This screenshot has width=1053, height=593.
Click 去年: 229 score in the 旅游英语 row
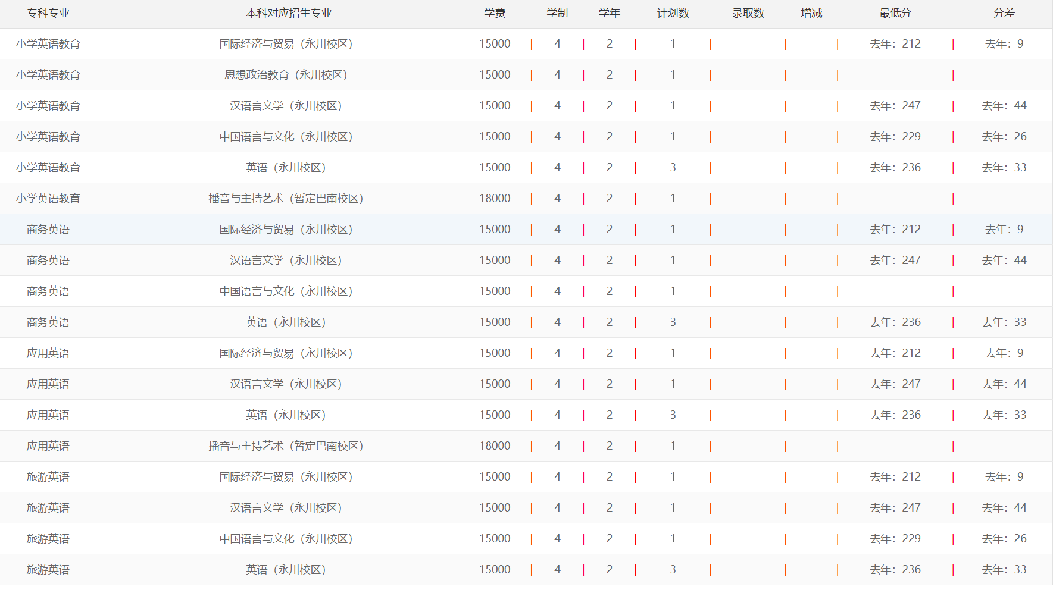point(895,539)
